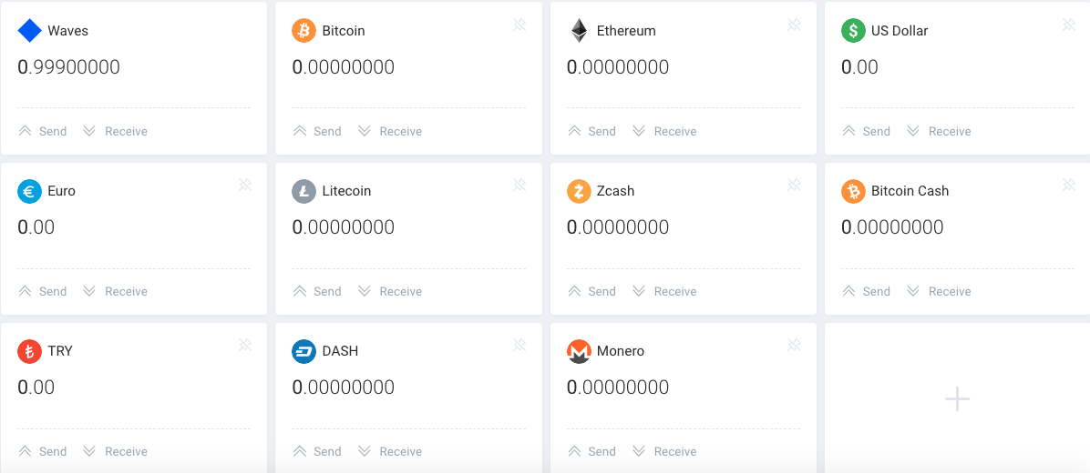Click the US Dollar sign icon
This screenshot has width=1090, height=473.
click(x=853, y=31)
